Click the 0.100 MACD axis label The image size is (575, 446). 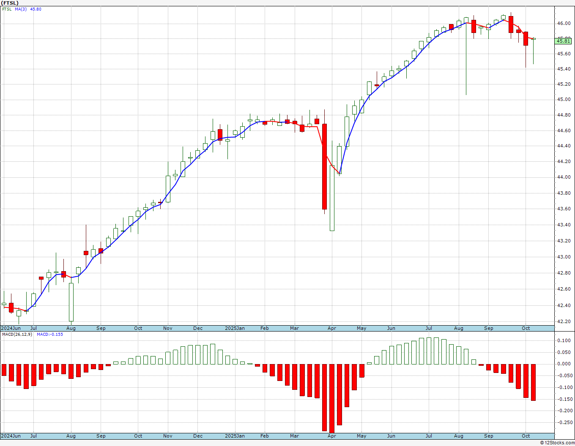563,340
